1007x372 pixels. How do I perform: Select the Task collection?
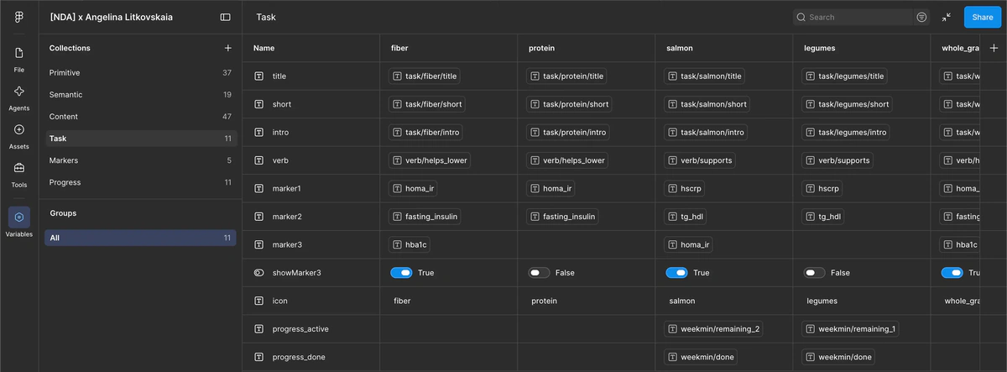pyautogui.click(x=140, y=139)
